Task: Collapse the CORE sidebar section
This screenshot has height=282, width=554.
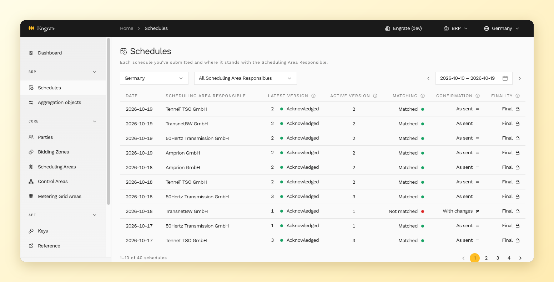Action: 95,121
